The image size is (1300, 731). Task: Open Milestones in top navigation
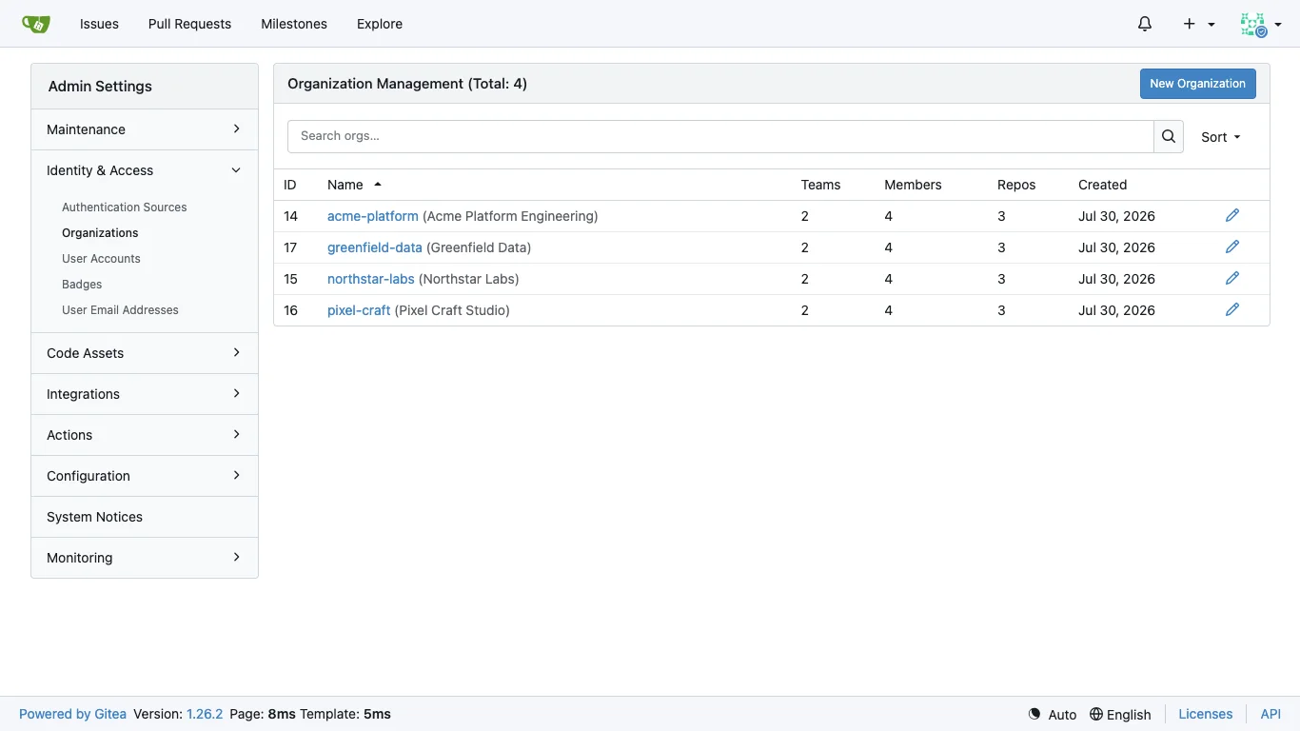point(294,24)
